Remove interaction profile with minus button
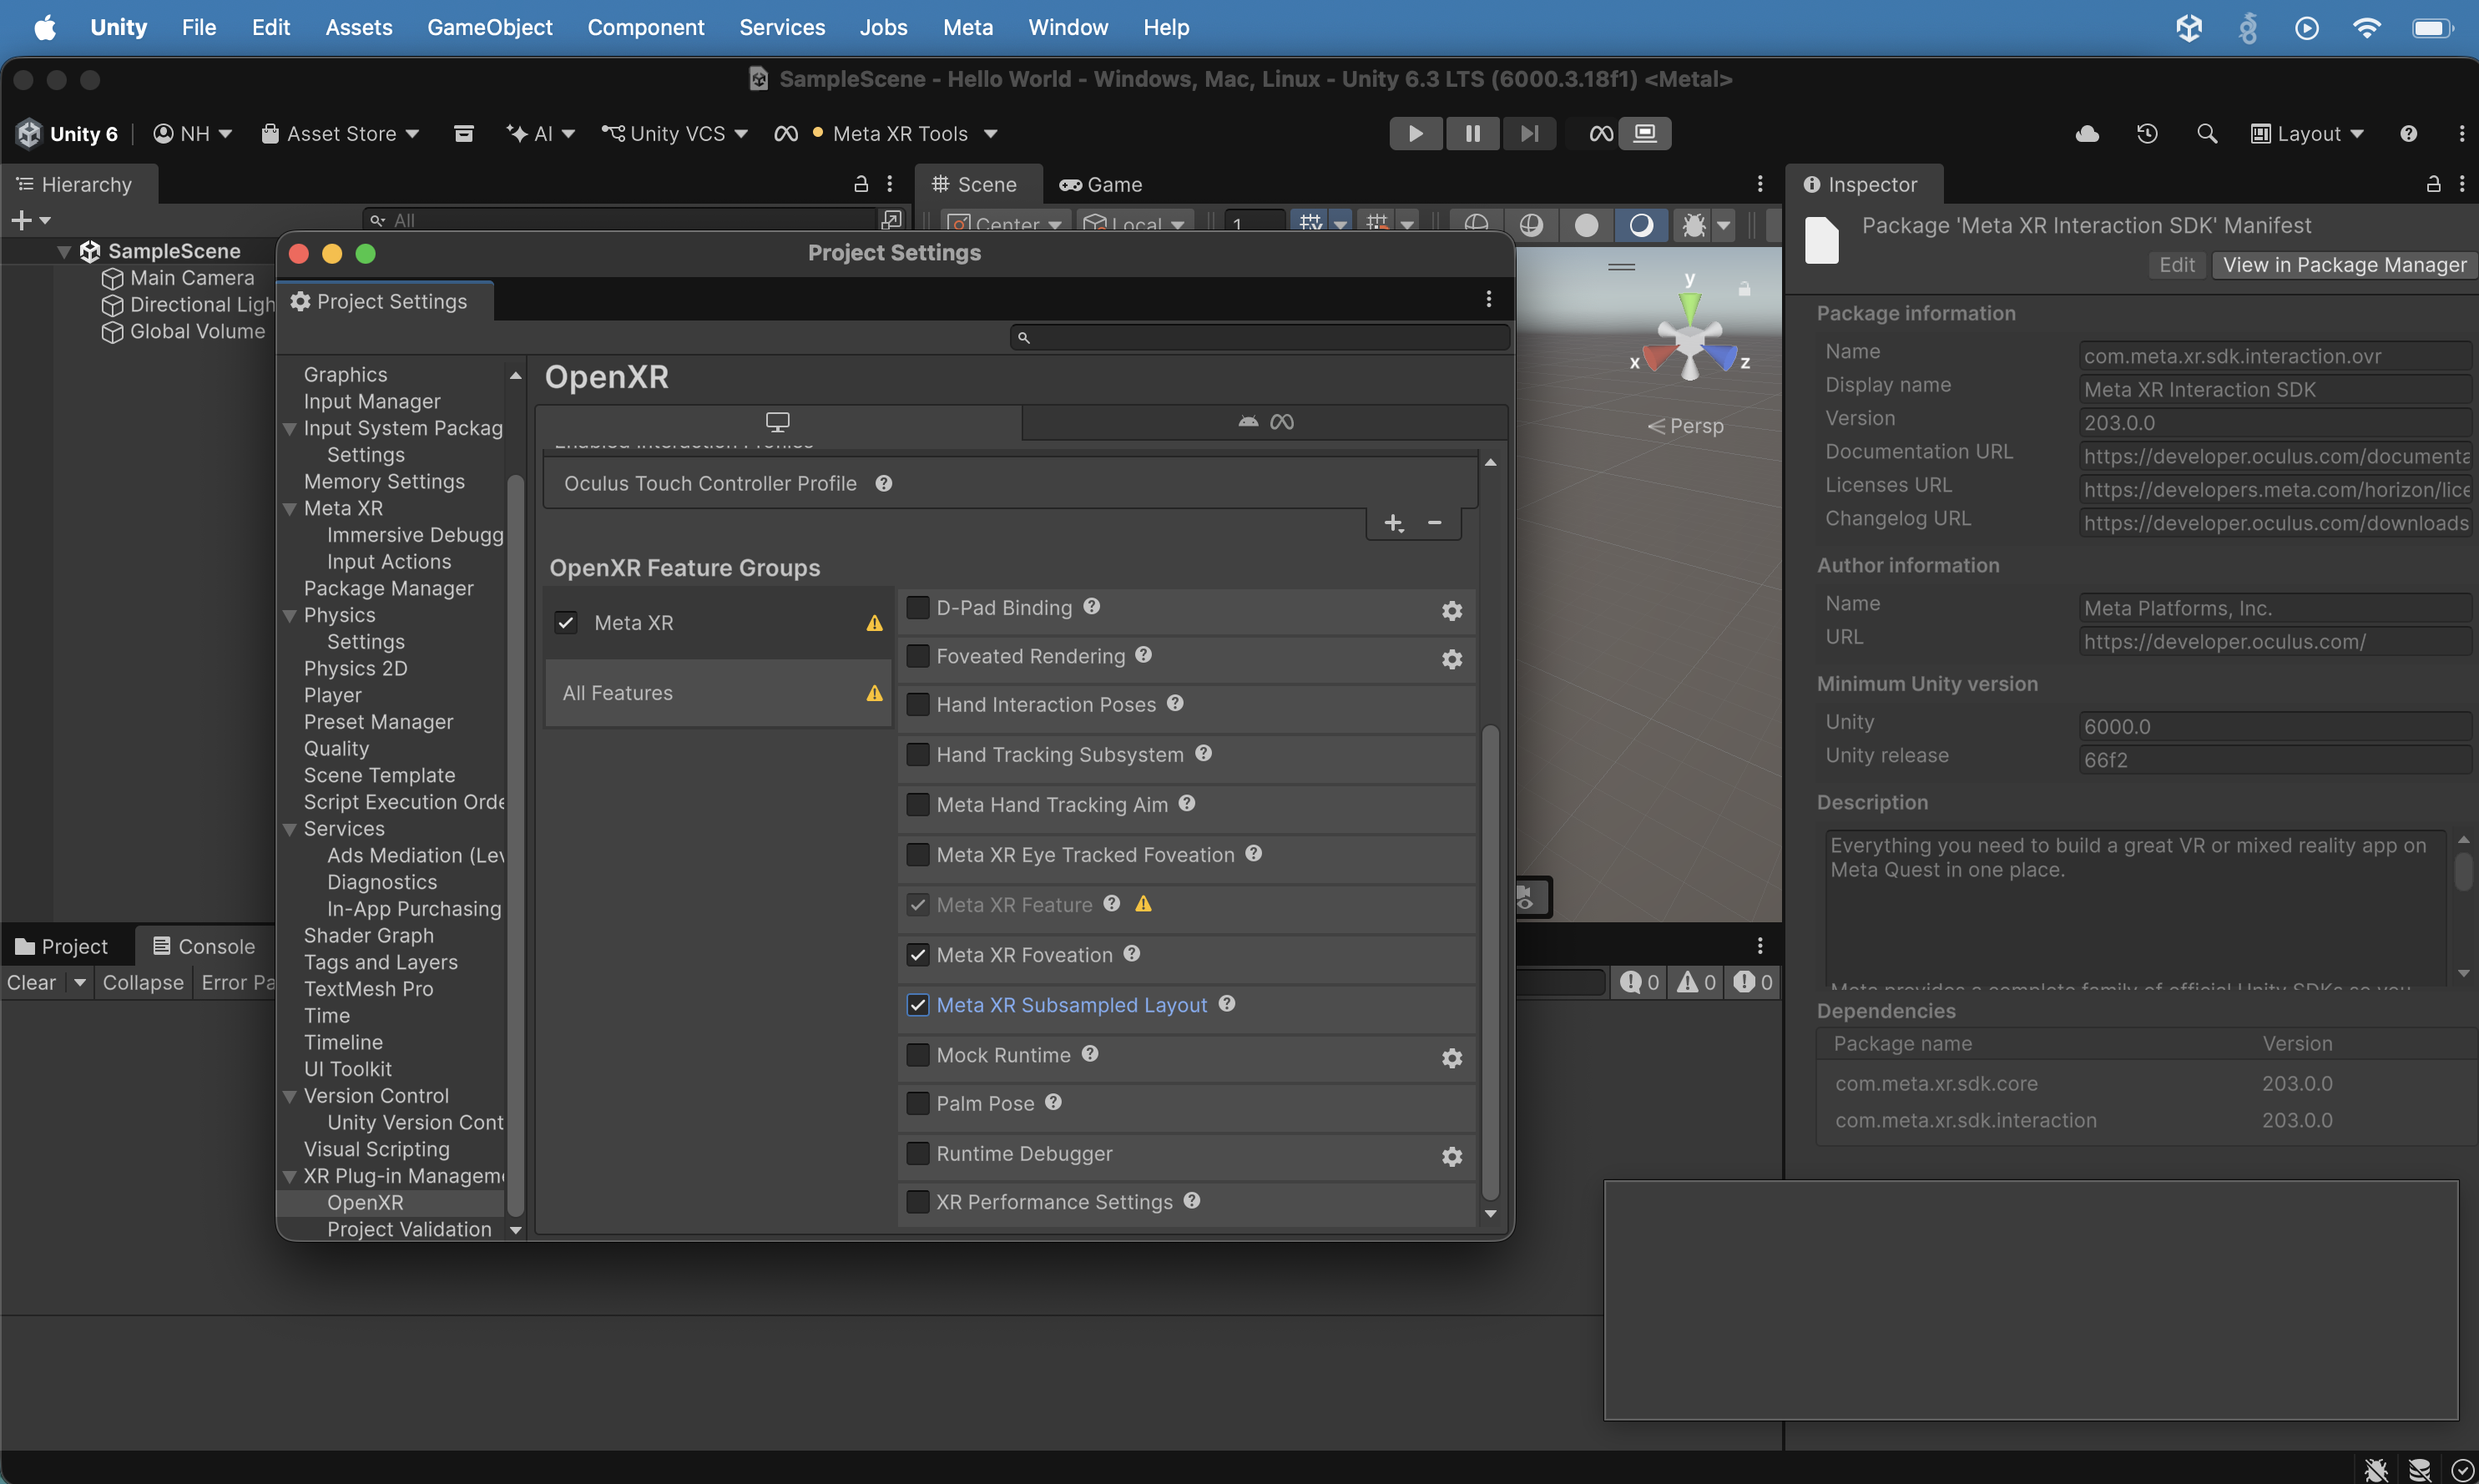 point(1434,523)
